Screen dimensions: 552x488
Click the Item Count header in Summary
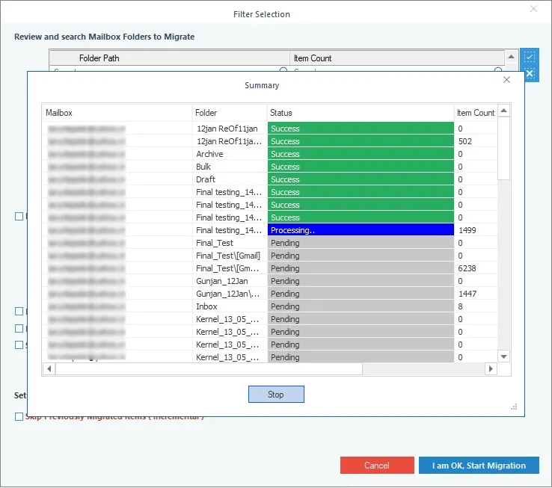(x=476, y=113)
